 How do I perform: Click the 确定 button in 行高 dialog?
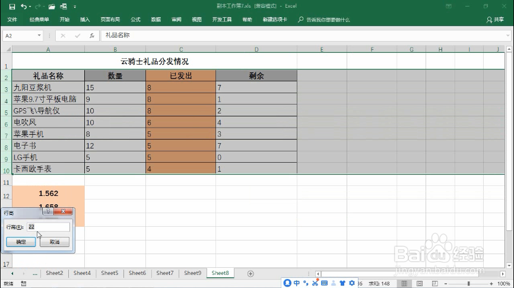(21, 242)
